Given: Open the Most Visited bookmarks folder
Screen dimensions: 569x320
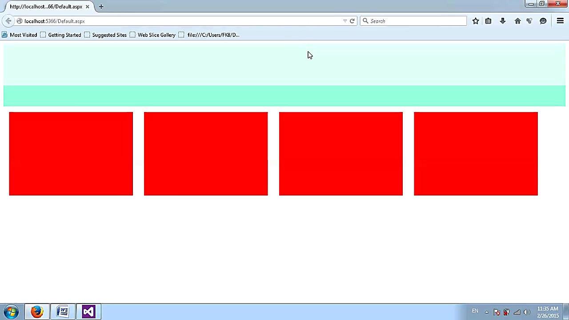Looking at the screenshot, I should 20,35.
